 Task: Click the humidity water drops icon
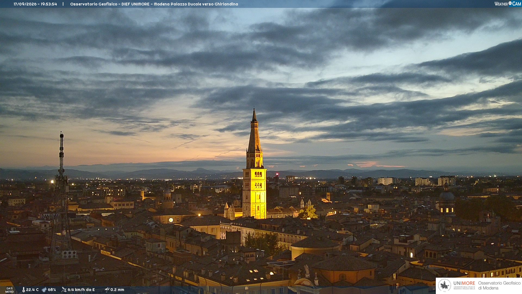click(44, 290)
